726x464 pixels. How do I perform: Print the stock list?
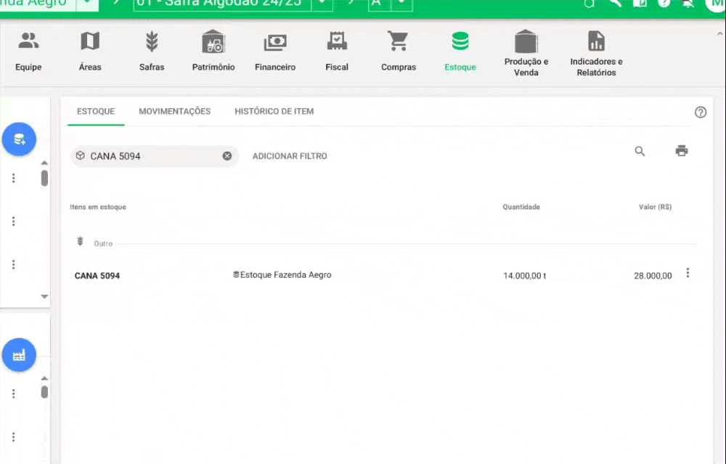(x=681, y=151)
